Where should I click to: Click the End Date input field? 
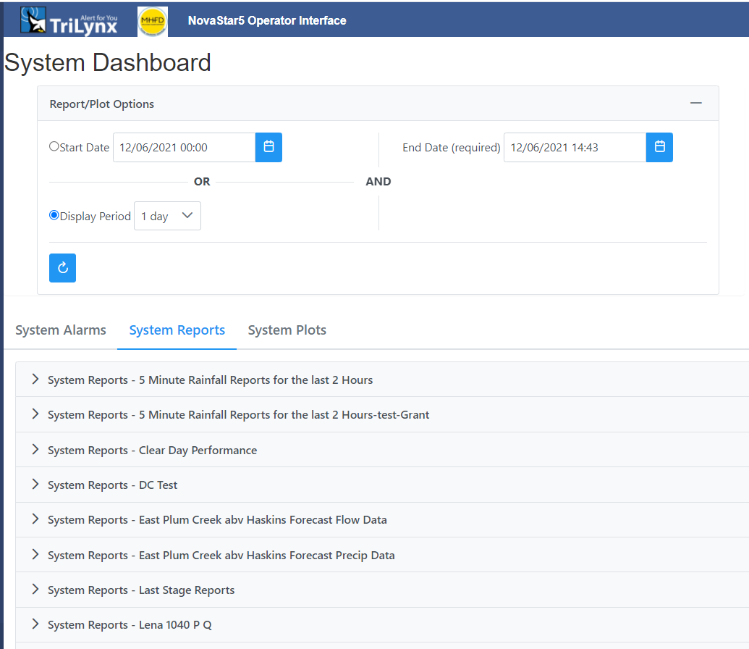574,147
